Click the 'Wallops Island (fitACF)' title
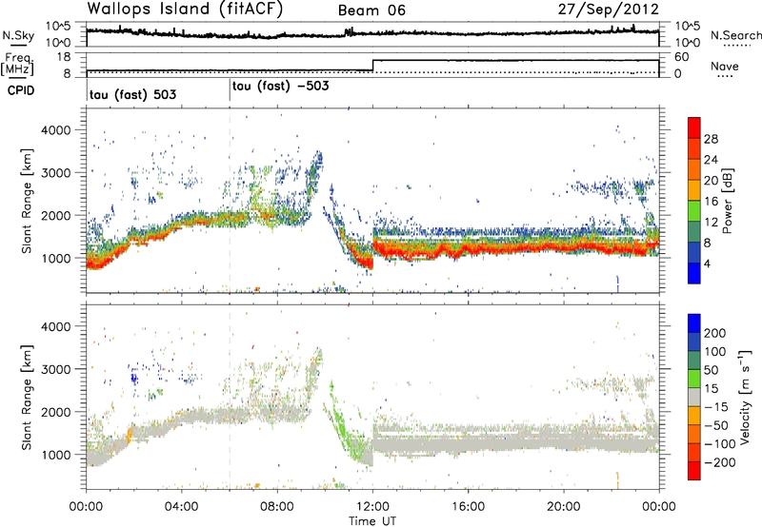762x527 pixels. 185,9
